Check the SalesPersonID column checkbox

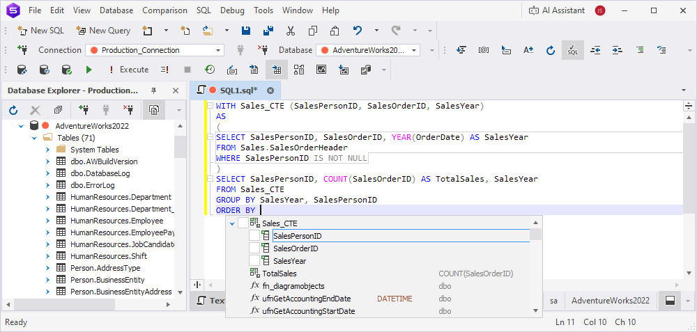click(x=254, y=236)
